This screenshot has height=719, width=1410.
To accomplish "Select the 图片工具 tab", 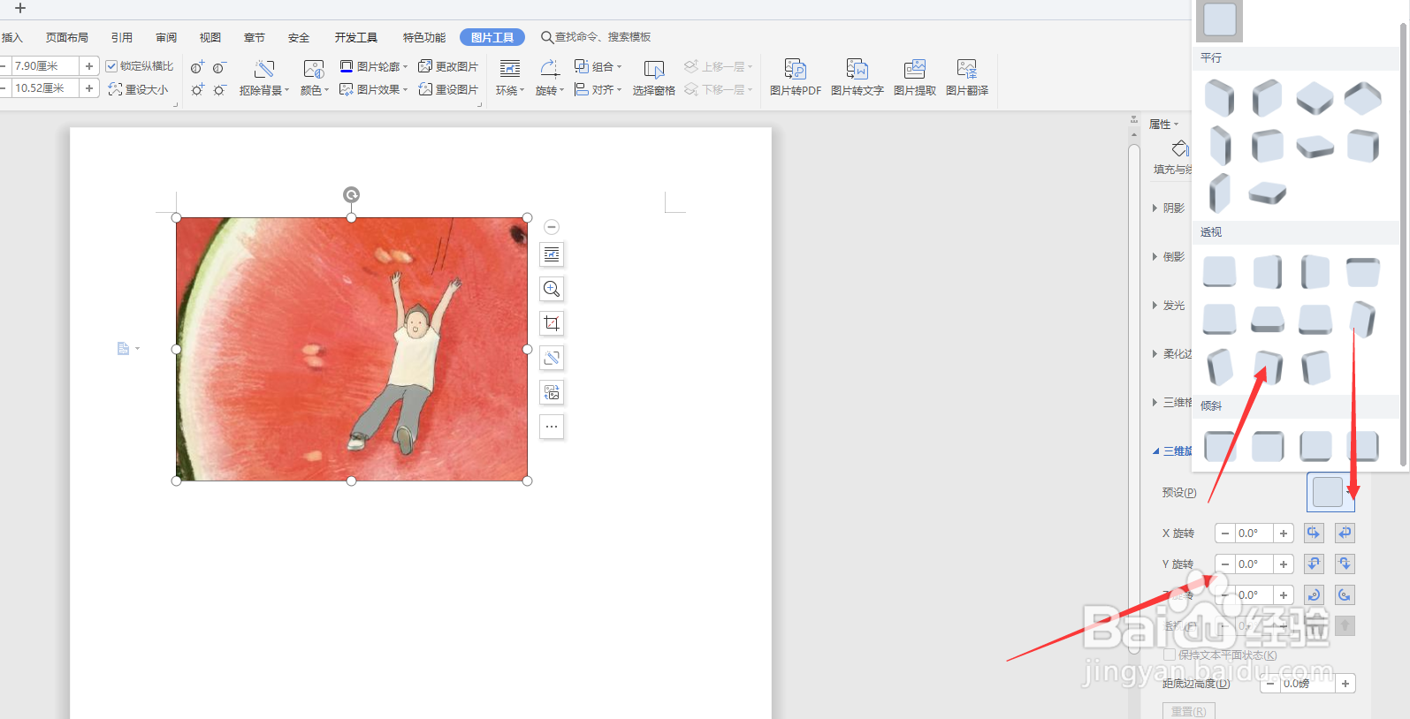I will click(x=492, y=37).
